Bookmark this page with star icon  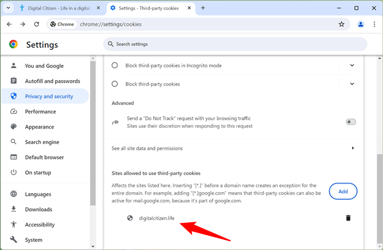pyautogui.click(x=341, y=24)
